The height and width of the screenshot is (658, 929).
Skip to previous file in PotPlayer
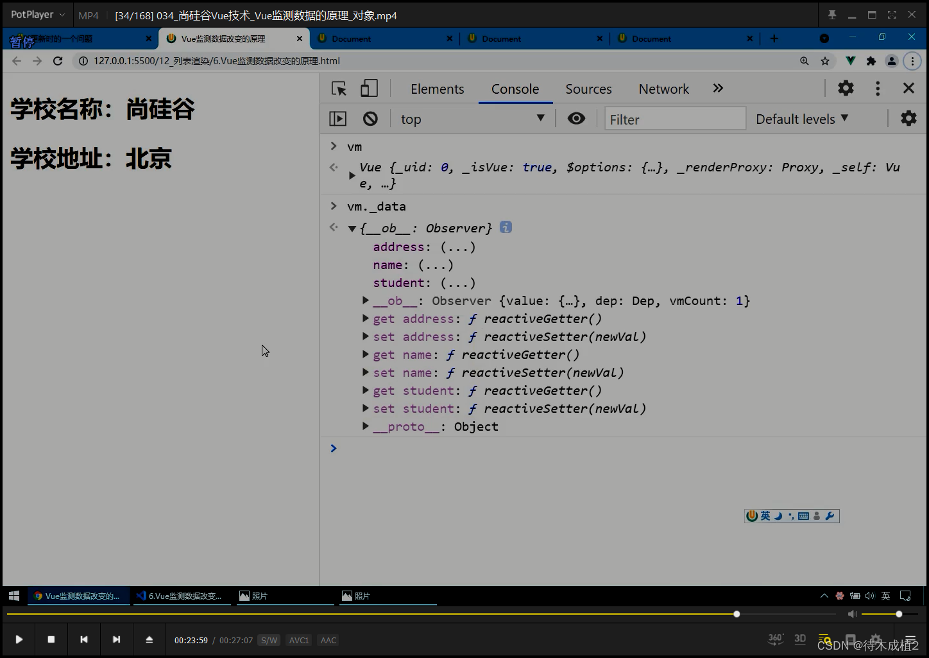coord(84,639)
